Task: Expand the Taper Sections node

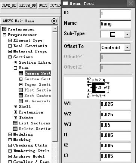Action: 21,85
